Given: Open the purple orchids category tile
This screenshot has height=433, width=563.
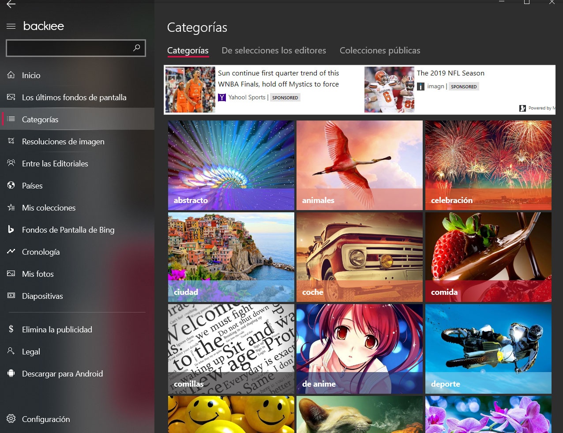Looking at the screenshot, I should point(488,414).
